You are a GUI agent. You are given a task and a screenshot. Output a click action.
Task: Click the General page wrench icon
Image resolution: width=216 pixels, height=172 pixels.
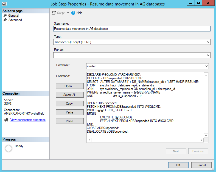pyautogui.click(x=5, y=15)
